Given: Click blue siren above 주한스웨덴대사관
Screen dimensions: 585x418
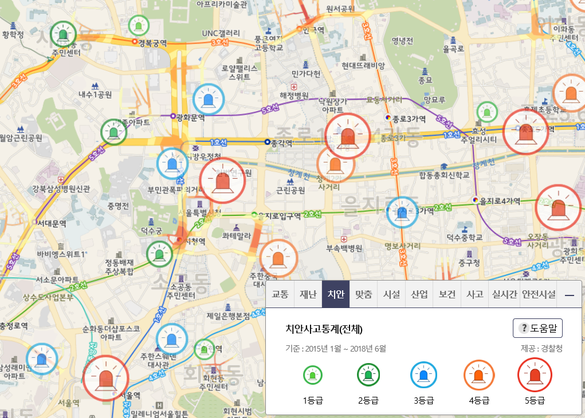Looking at the screenshot, I should [171, 339].
